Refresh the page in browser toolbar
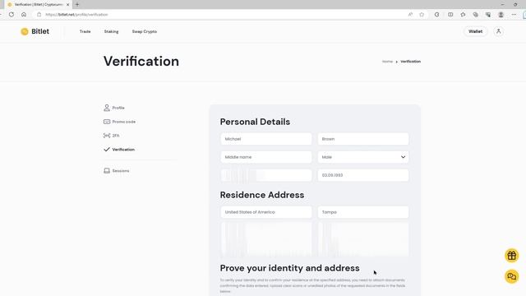This screenshot has height=296, width=526. [12, 15]
